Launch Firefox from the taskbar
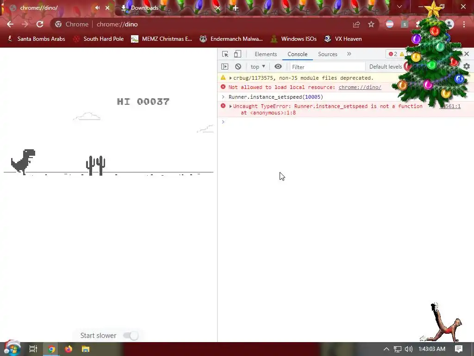This screenshot has width=474, height=356. tap(69, 349)
